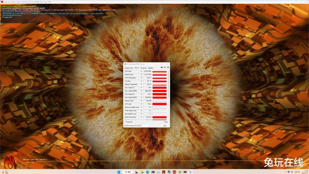Click the GPU-Z title bar app icon

(125, 64)
